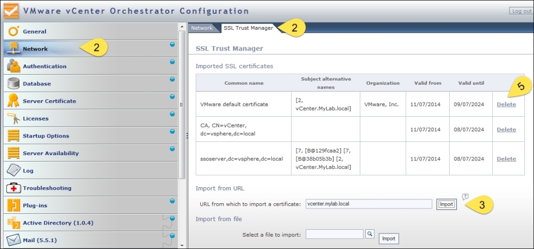Screen dimensions: 534x249
Task: Click the Log out button
Action: point(521,11)
